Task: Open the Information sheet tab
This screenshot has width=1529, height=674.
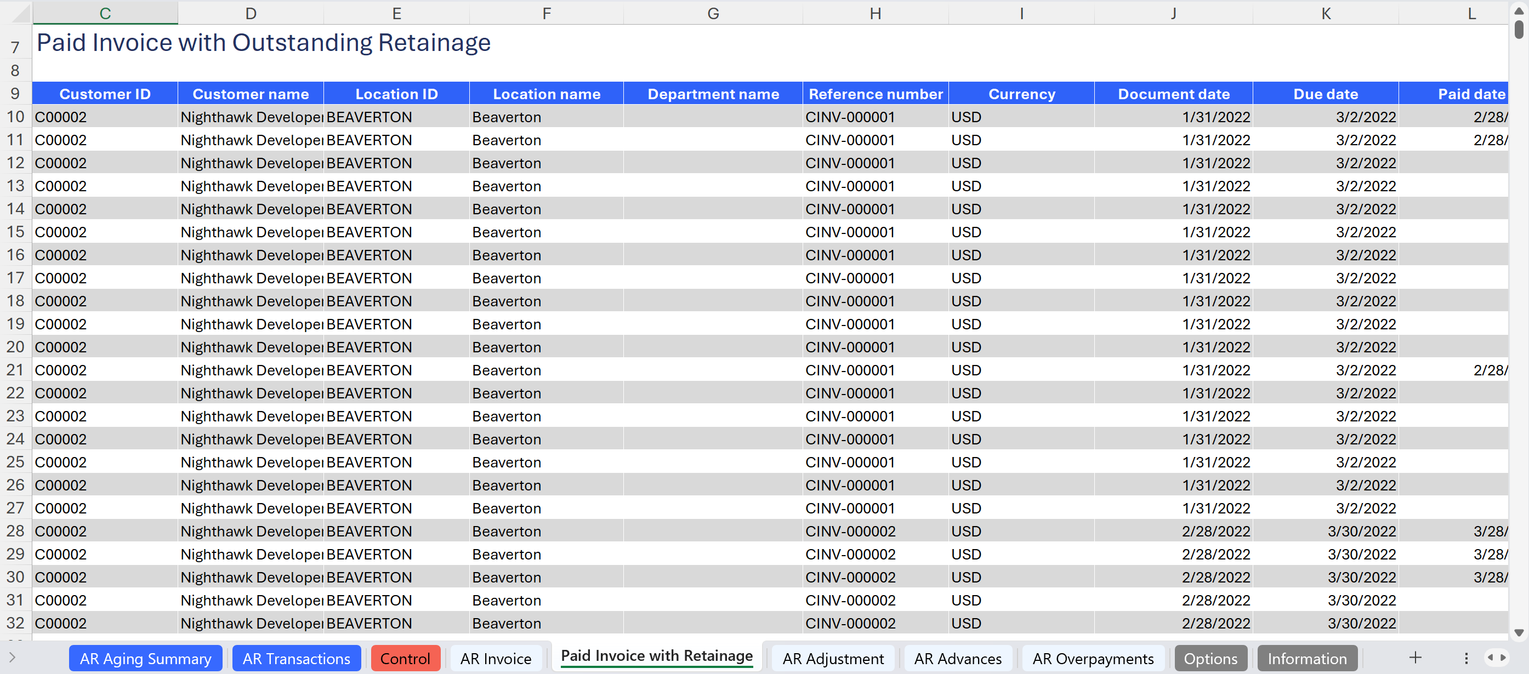Action: 1306,659
